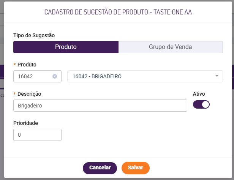Focus the Prioridade number field
Viewport: 234px width, 180px height.
(37, 135)
